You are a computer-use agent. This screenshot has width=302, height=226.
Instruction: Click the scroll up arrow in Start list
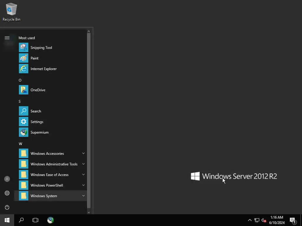click(x=88, y=31)
